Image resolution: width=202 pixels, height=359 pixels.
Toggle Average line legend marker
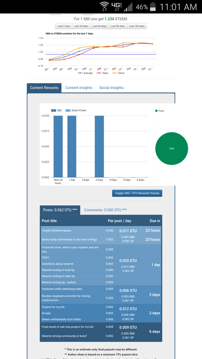tap(85, 73)
